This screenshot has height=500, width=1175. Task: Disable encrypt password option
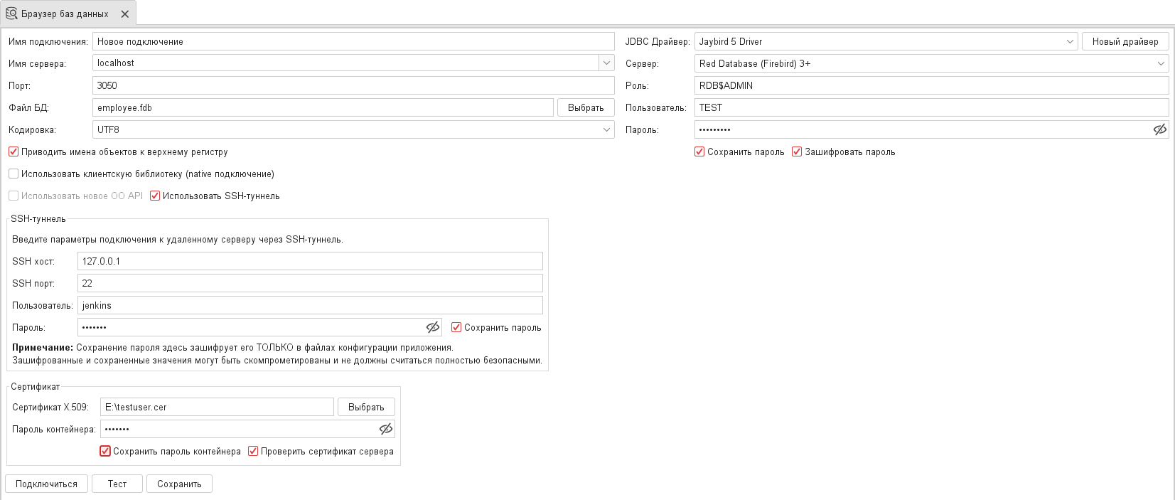(x=797, y=151)
